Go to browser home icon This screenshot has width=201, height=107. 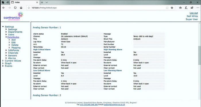[21, 8]
